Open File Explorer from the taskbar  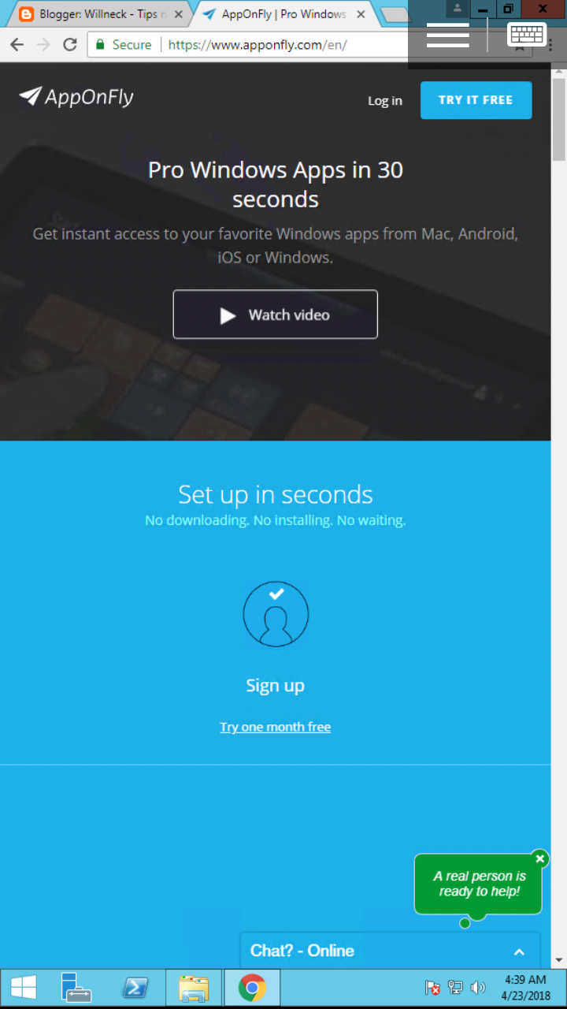point(193,988)
